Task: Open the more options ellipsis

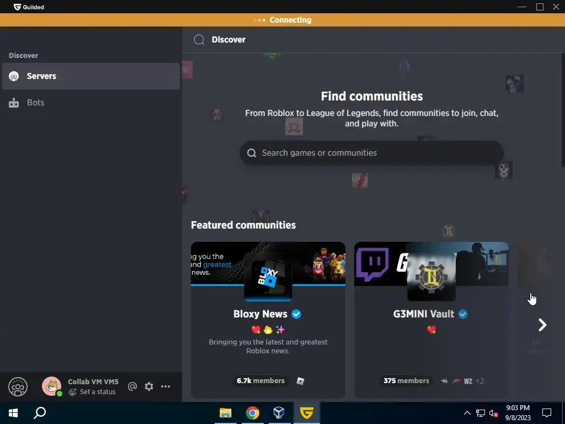Action: (x=166, y=386)
